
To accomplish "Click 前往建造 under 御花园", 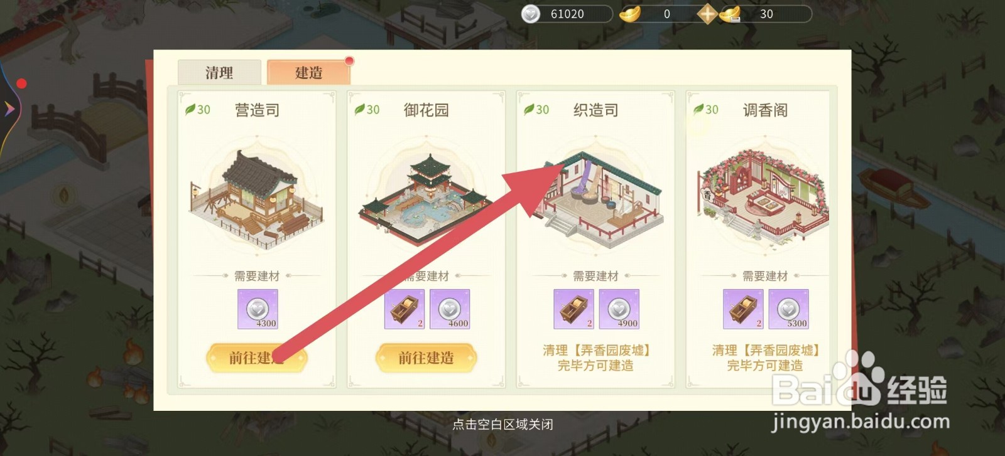I will coord(426,358).
